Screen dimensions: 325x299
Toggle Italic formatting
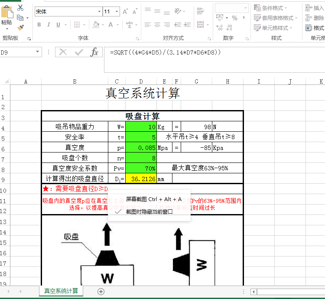point(48,25)
